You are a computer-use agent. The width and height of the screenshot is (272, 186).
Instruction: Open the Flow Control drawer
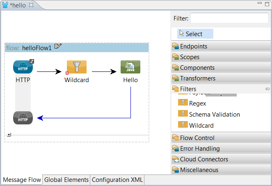click(x=197, y=138)
